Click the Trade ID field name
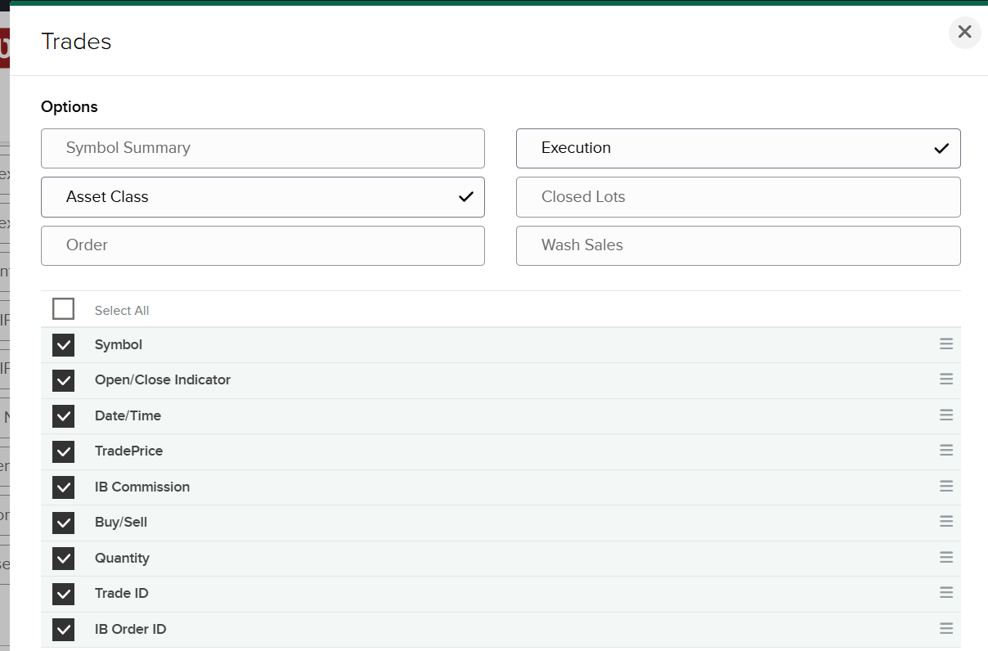 click(x=122, y=594)
